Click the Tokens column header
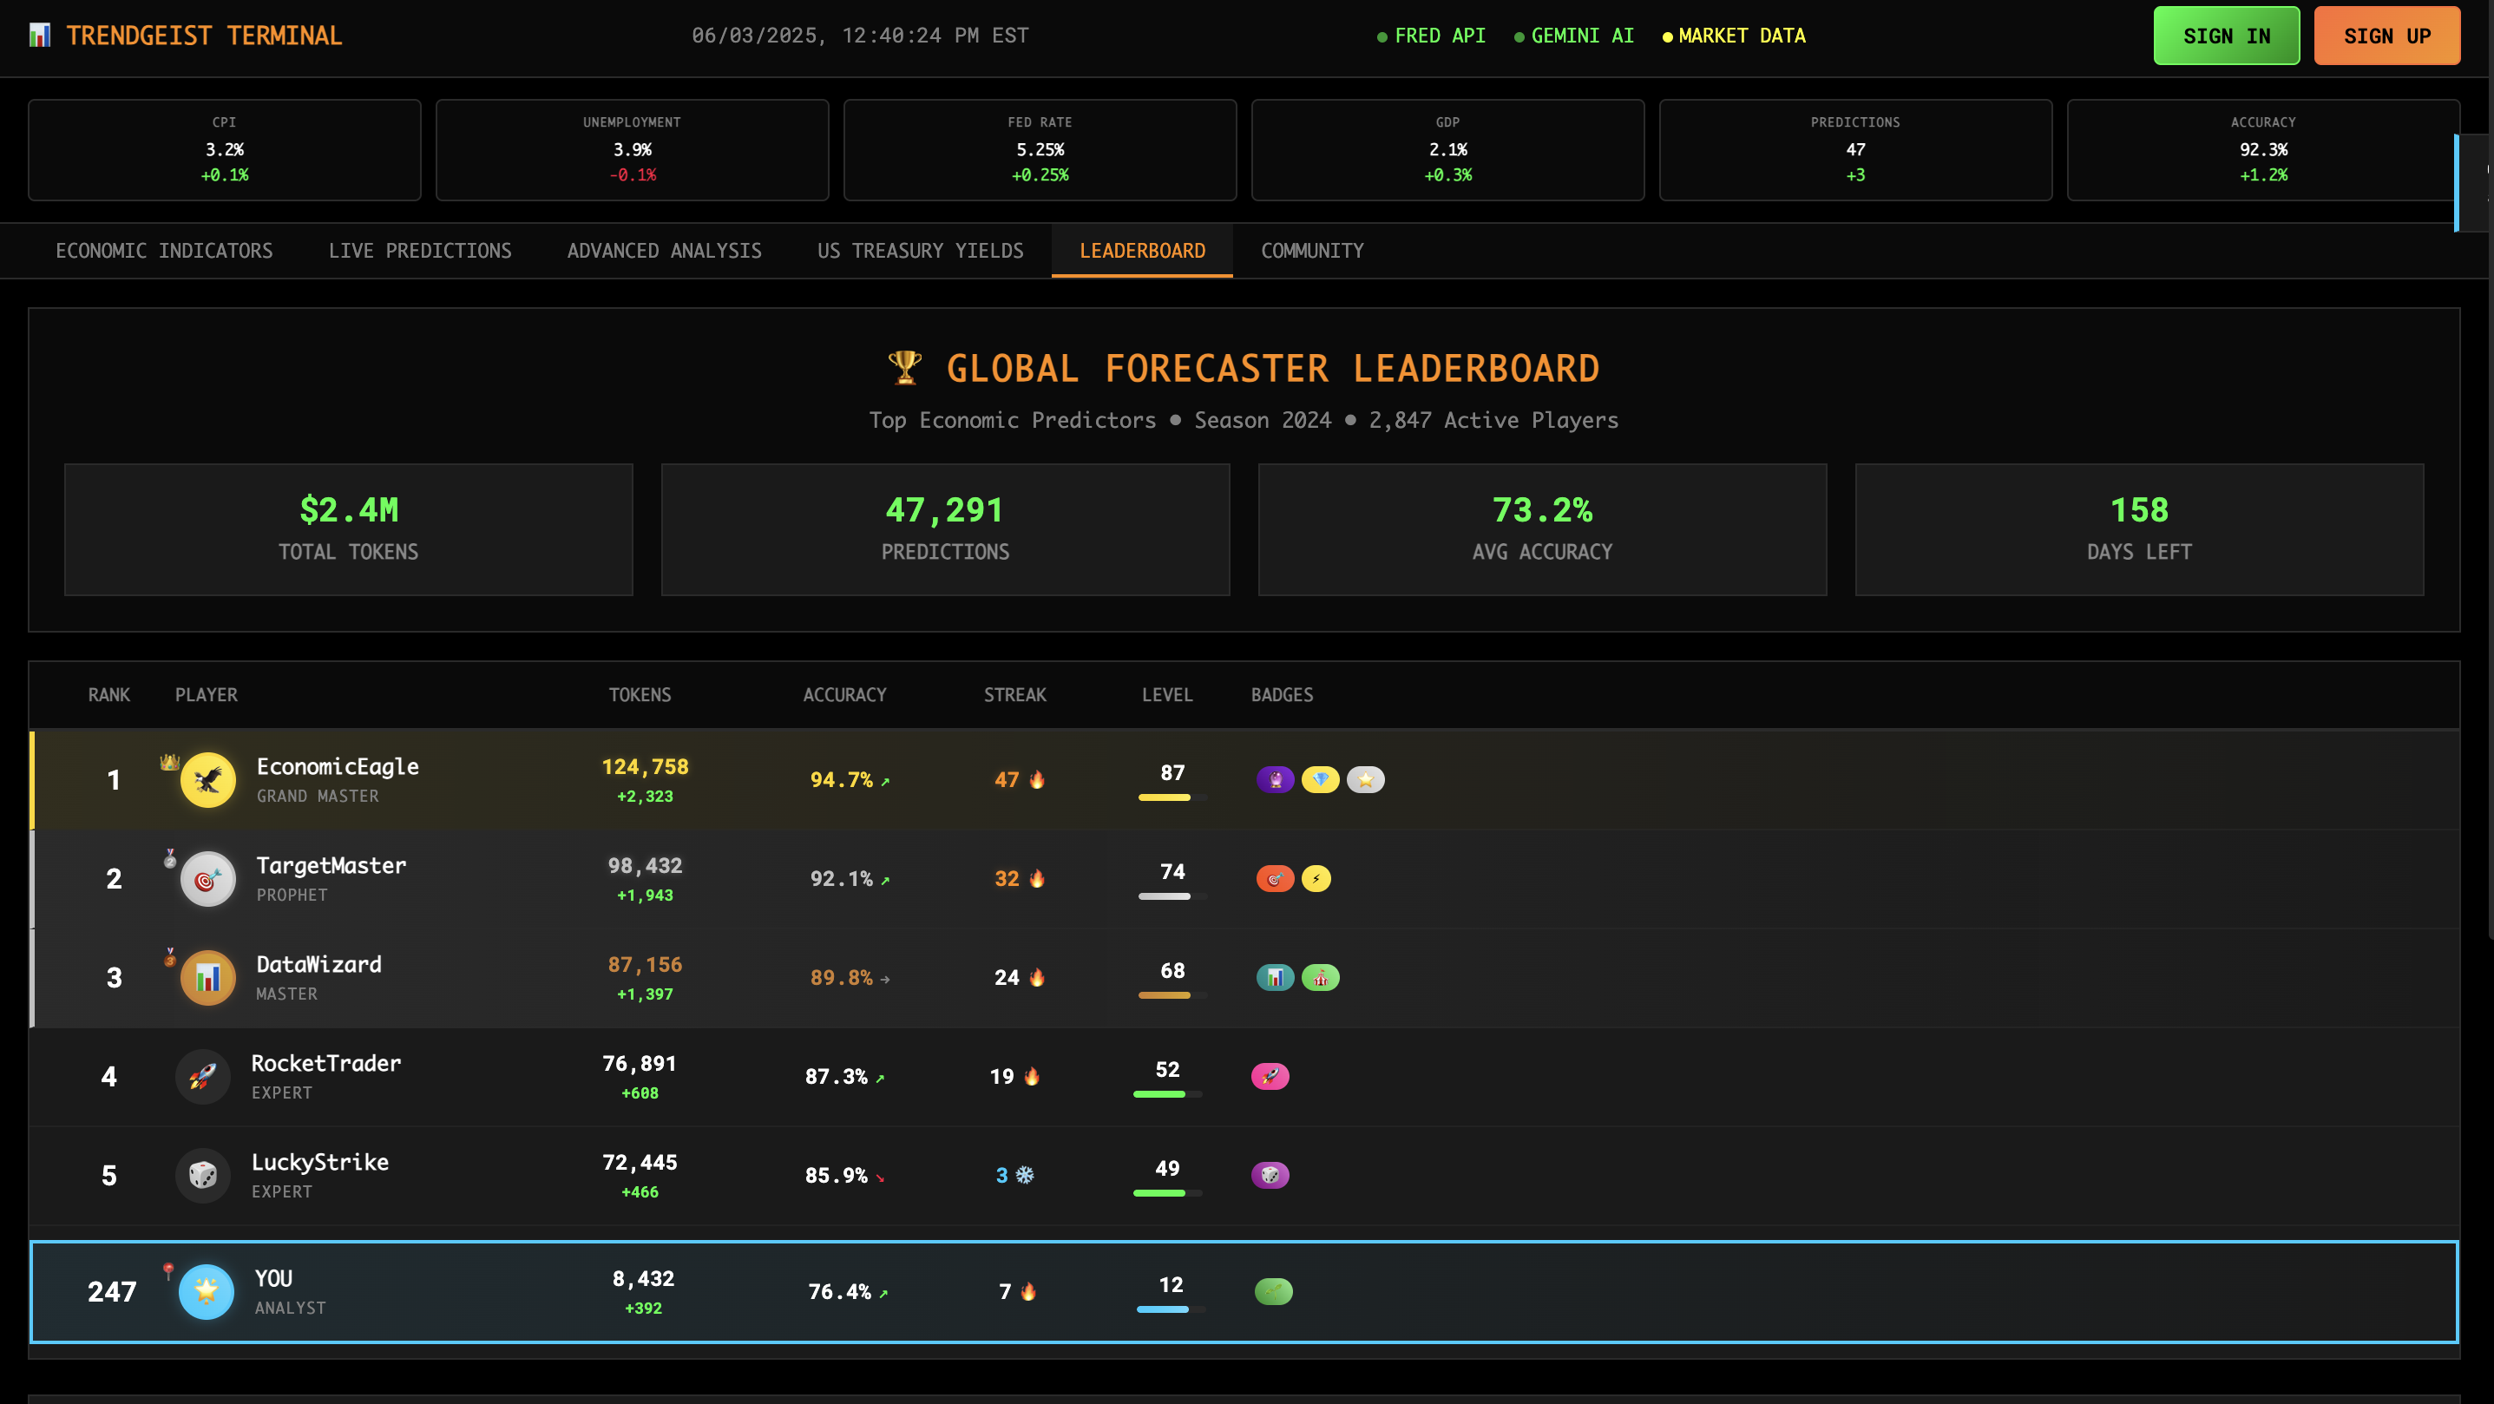This screenshot has height=1404, width=2494. (x=640, y=695)
